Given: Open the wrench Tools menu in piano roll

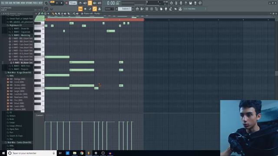Looking at the screenshot, I should (39, 13).
